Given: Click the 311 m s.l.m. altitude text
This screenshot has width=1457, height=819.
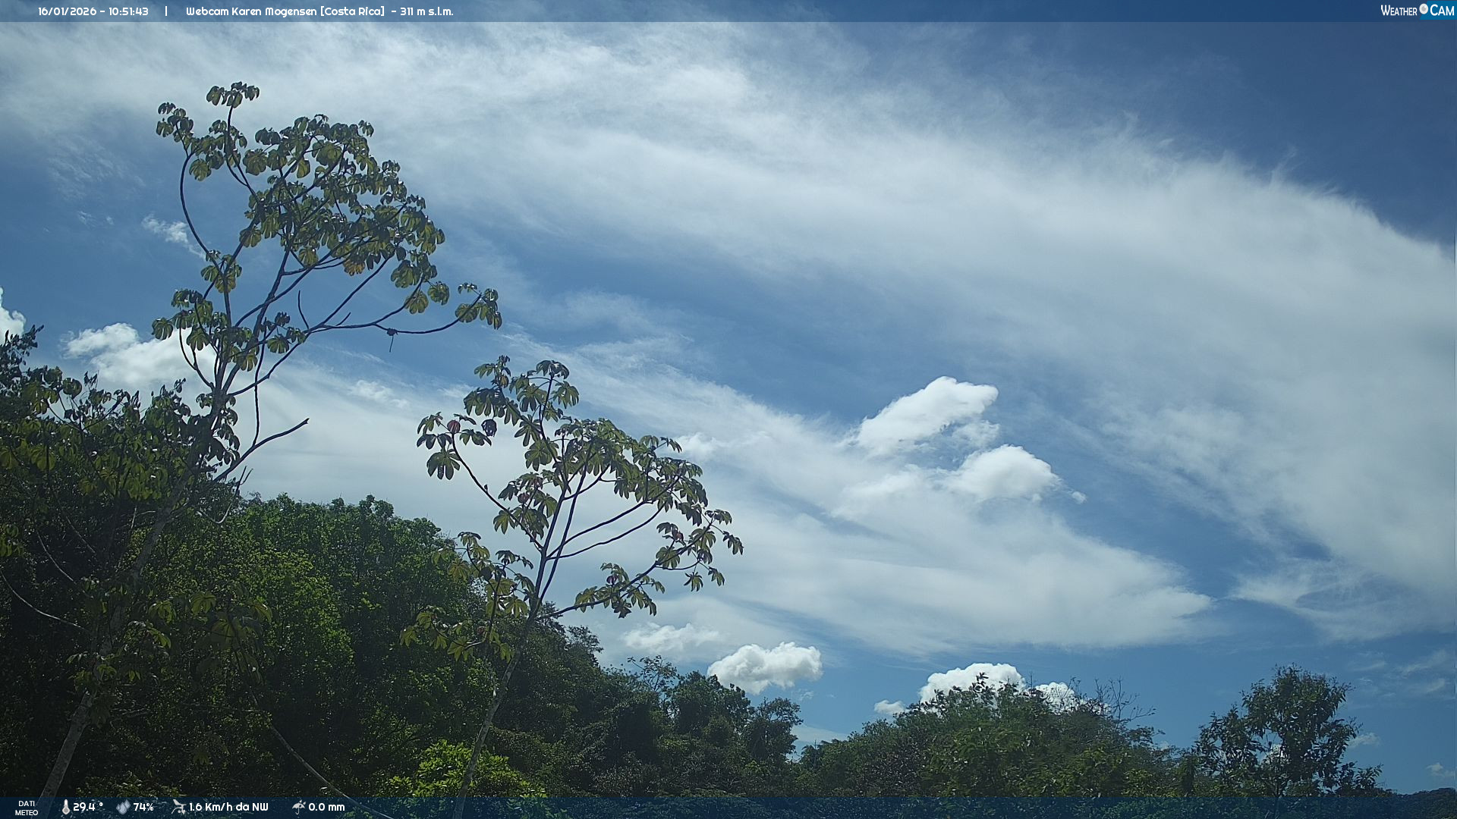Looking at the screenshot, I should click(x=426, y=11).
